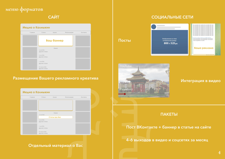225x159 pixels.
Task: Open Главная in the lower site mockup menu
Action: pyautogui.click(x=32, y=97)
